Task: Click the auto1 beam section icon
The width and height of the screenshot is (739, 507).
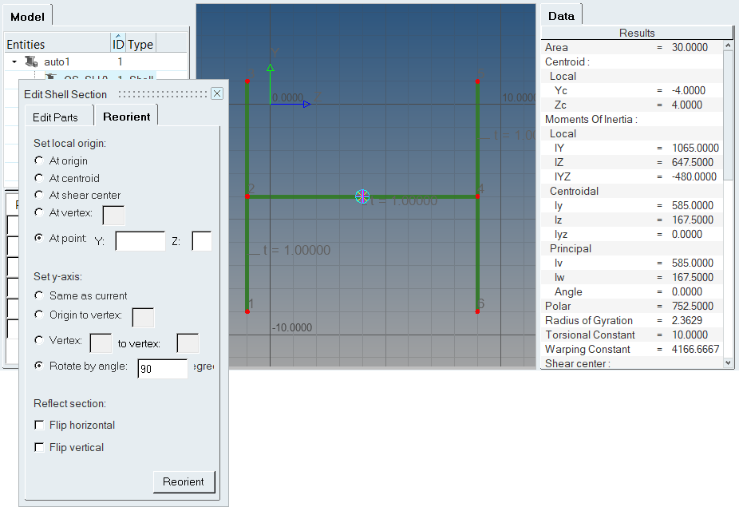Action: pos(31,61)
